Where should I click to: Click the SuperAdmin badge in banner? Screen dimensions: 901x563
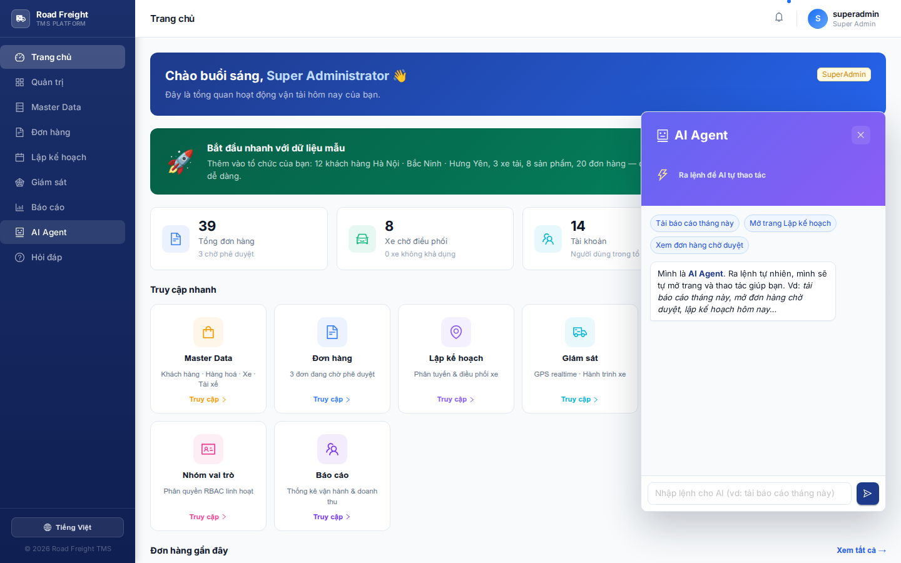coord(844,74)
